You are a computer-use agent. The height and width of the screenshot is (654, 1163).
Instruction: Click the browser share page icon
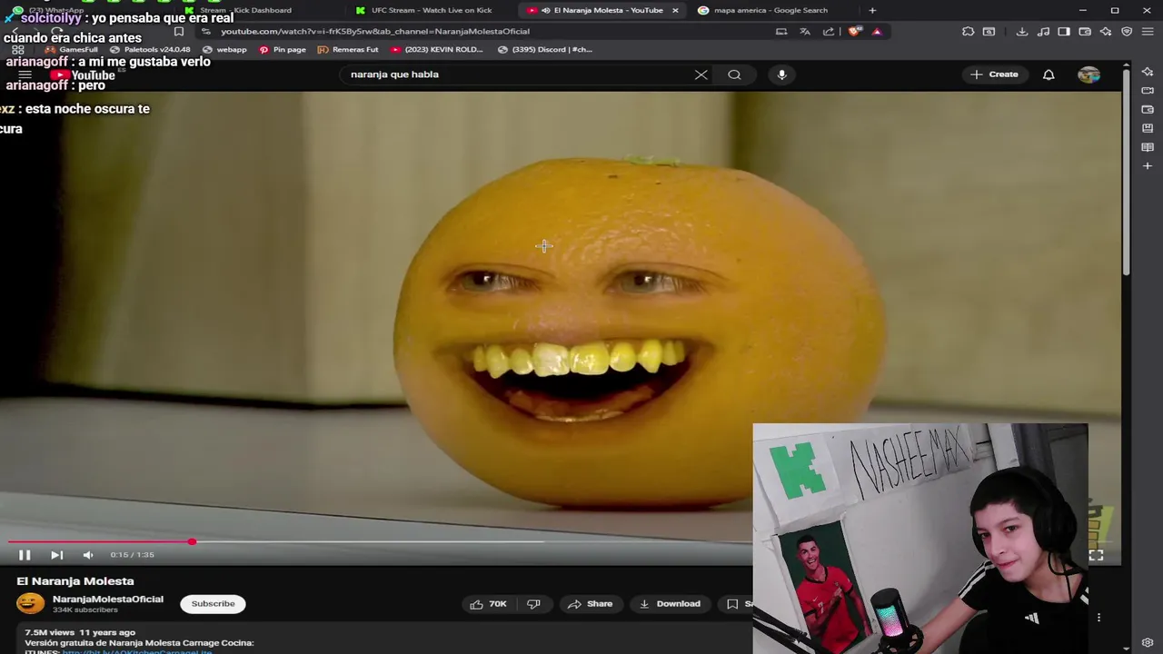point(829,31)
